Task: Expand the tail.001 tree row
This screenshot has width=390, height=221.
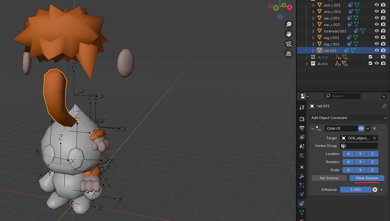Action: 313,51
